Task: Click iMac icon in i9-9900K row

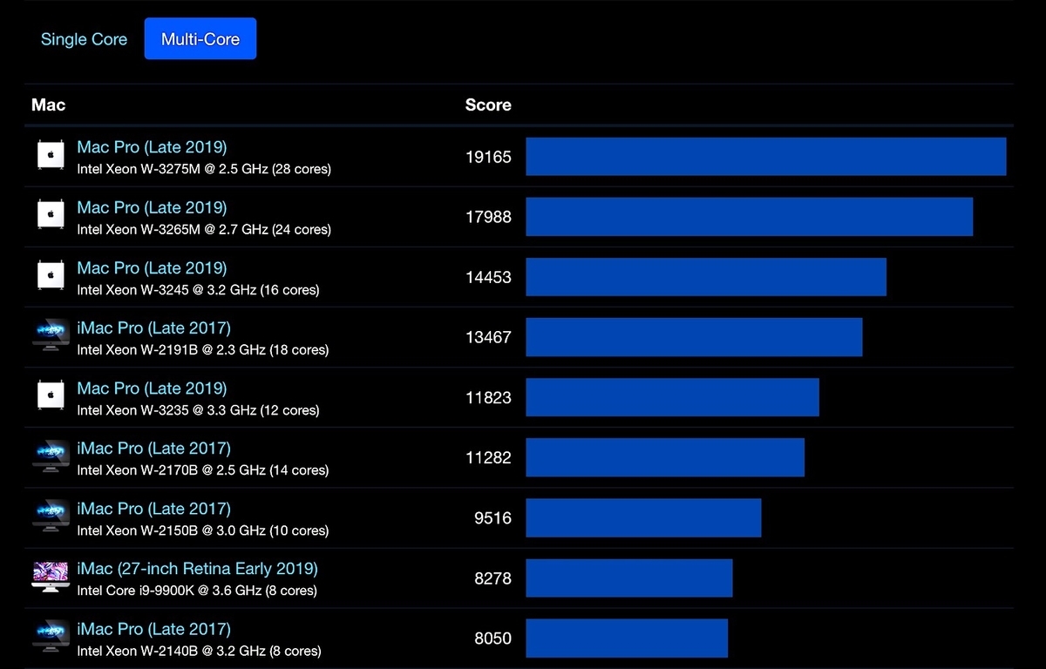Action: click(51, 577)
